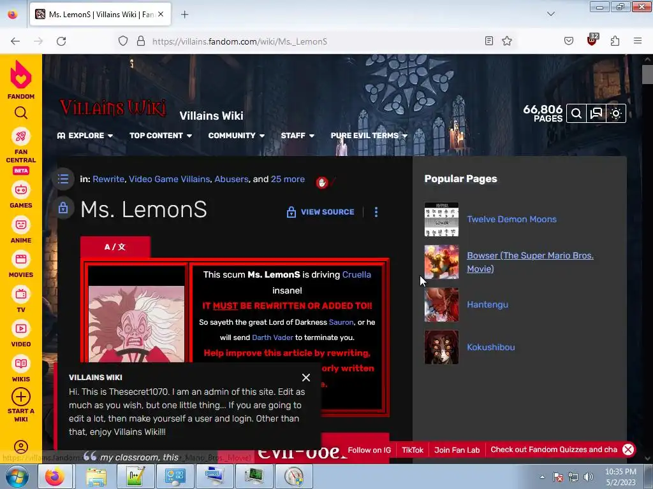Open the Wikis sidebar icon

[x=21, y=364]
